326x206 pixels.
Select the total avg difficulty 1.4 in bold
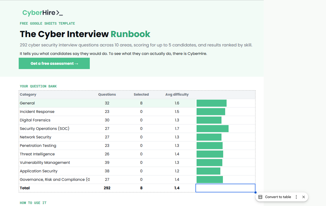pyautogui.click(x=177, y=188)
